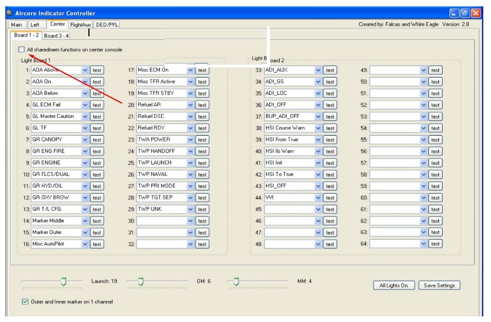Test light 21 Refuel DSC

202,116
